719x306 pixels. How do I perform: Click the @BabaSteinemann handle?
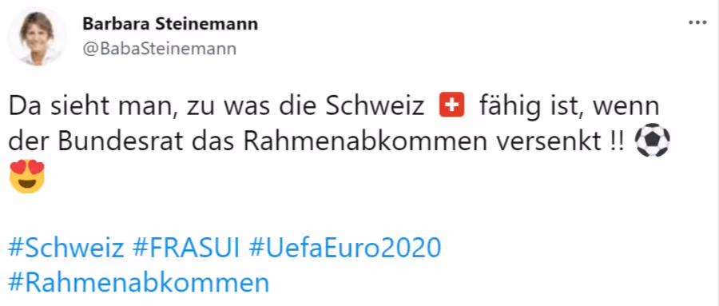coord(160,49)
